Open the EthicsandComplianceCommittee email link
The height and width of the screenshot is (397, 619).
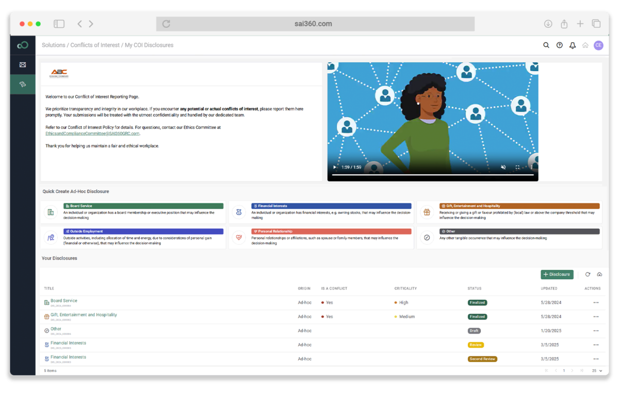click(x=91, y=133)
